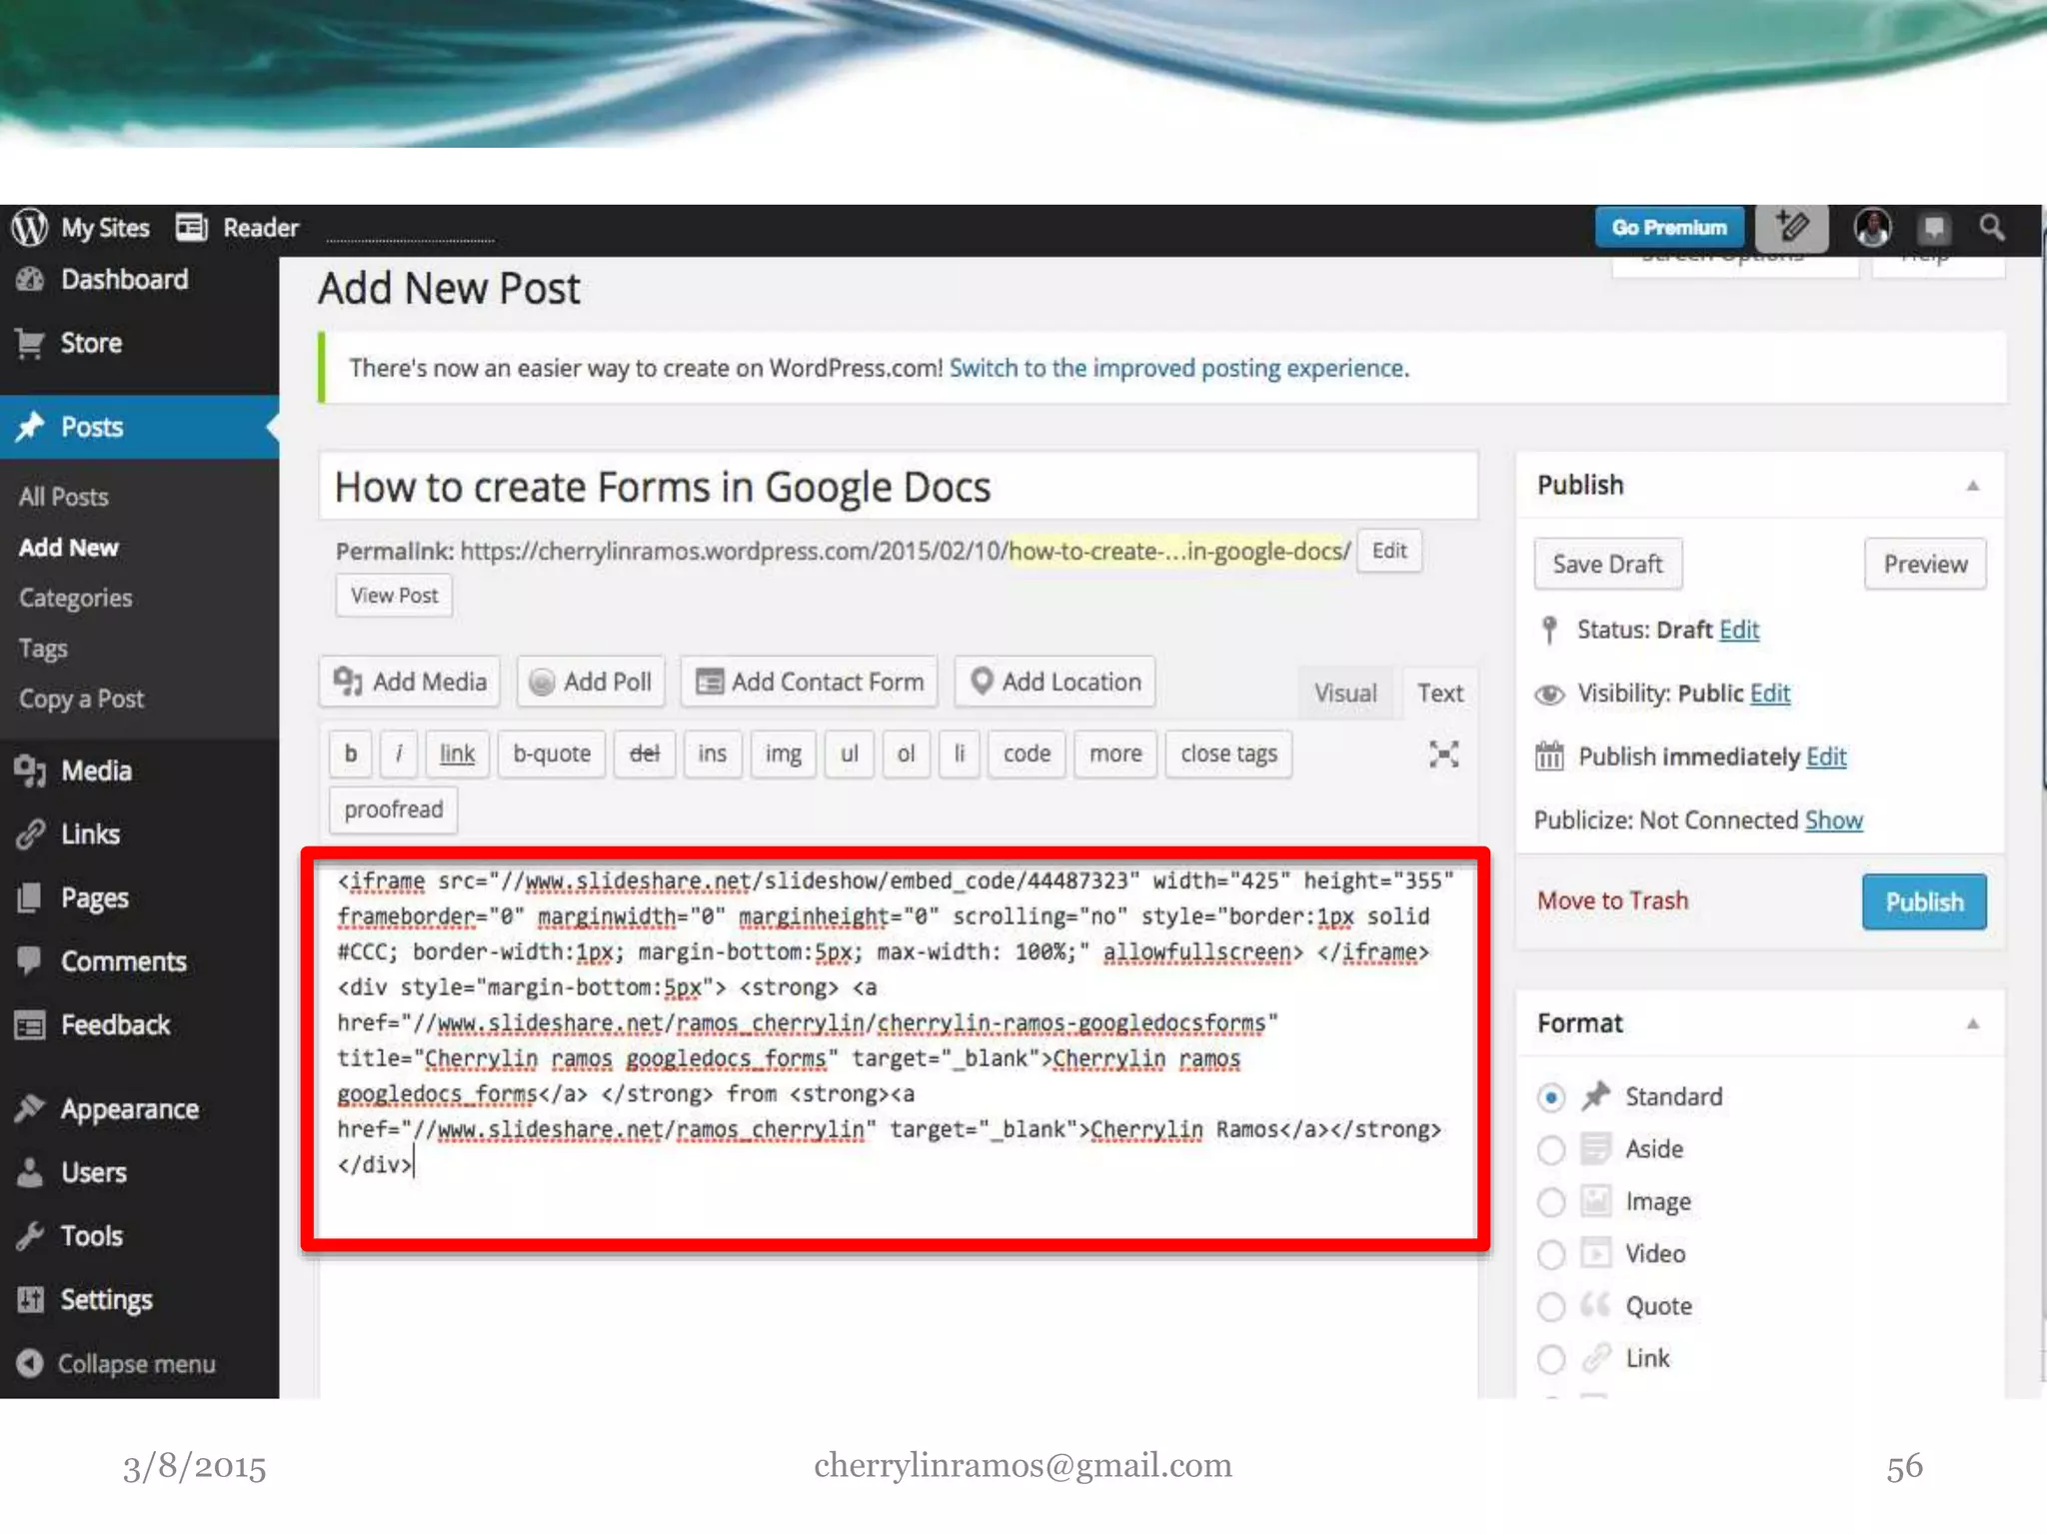
Task: Switch to the Visual editor tab
Action: pos(1344,693)
